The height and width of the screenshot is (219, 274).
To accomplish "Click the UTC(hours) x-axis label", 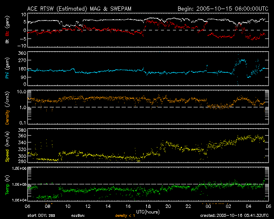I will [x=148, y=212].
